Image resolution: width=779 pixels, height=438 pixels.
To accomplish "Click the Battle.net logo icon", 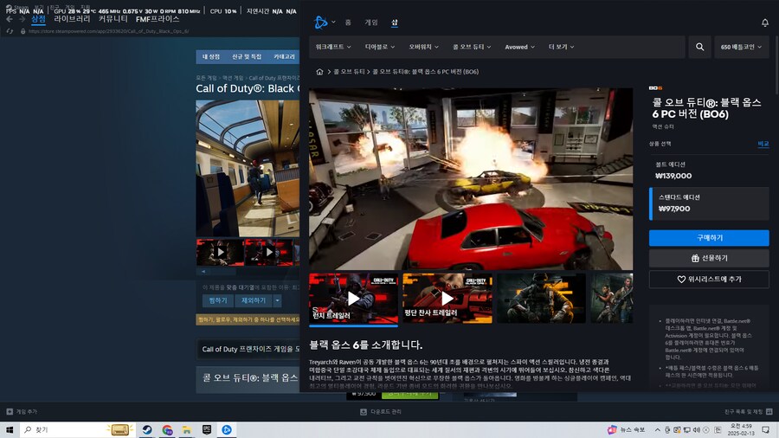I will (321, 23).
